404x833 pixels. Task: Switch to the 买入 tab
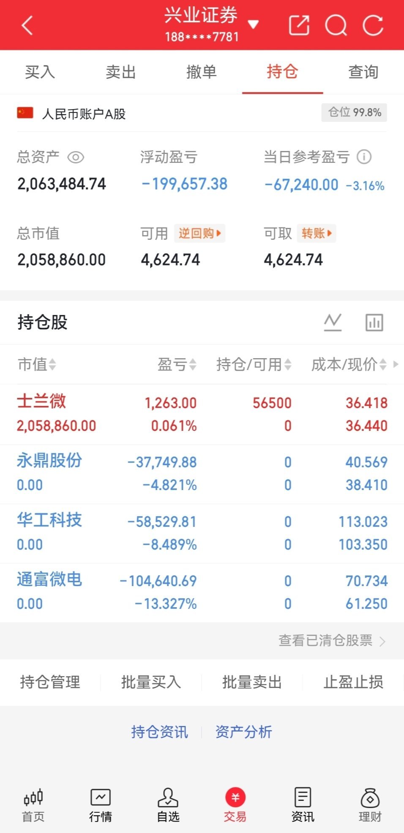40,72
